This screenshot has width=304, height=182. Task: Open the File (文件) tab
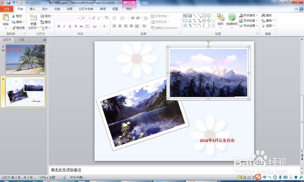[7, 9]
